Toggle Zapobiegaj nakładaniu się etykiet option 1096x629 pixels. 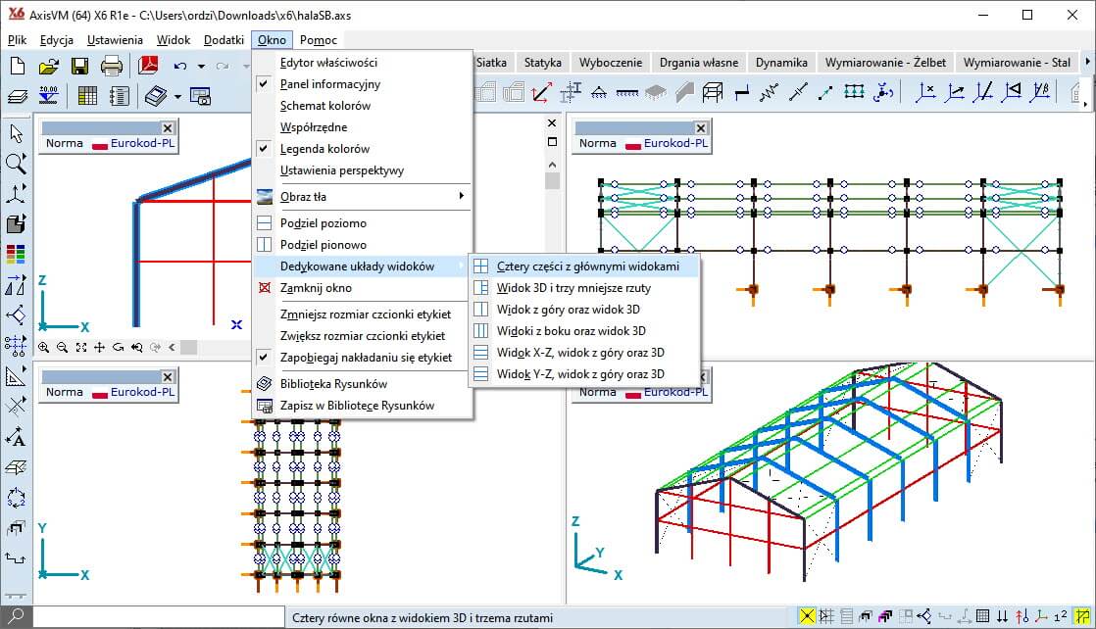click(366, 358)
